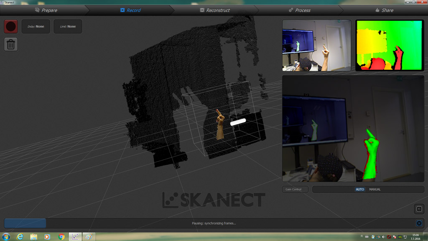Viewport: 428px width, 241px height.
Task: Switch to the Record tab
Action: [130, 10]
